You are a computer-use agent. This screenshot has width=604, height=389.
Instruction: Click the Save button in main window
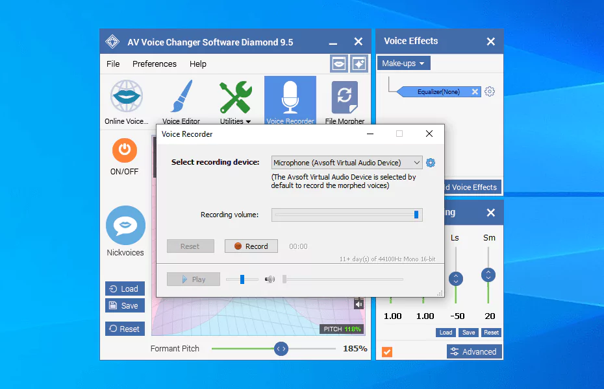125,305
